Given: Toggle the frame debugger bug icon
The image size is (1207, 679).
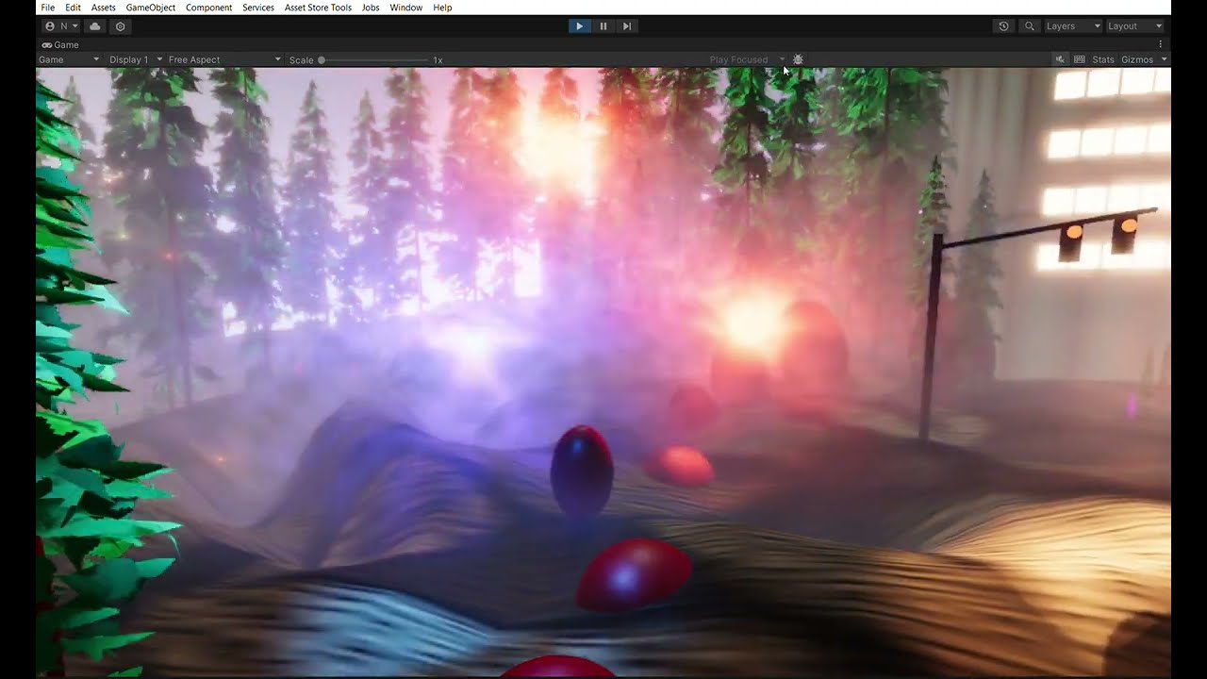Looking at the screenshot, I should pos(798,59).
